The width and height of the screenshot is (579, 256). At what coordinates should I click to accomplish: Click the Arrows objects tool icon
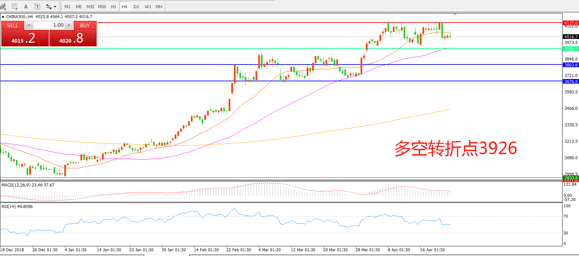click(x=49, y=6)
